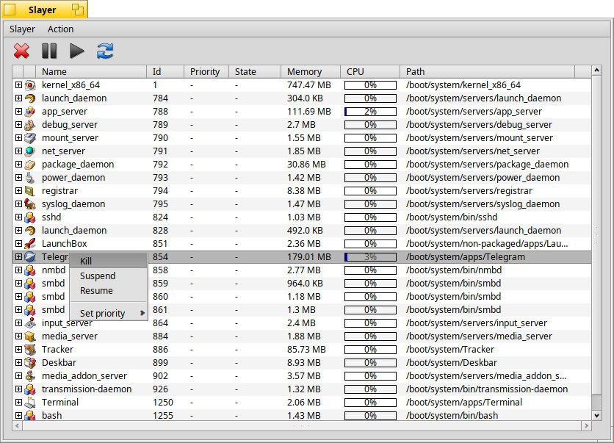Click the LaunchBox rocket icon
614x443 pixels.
tap(30, 244)
